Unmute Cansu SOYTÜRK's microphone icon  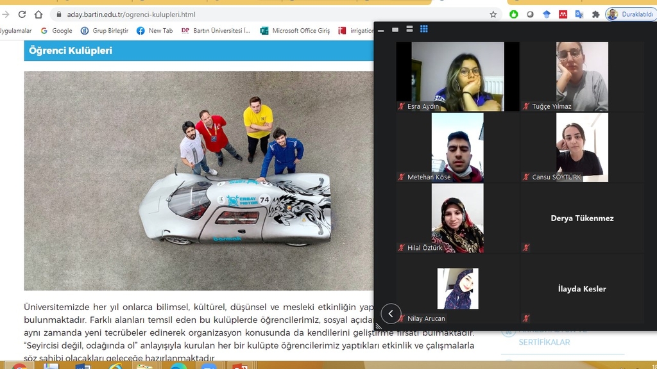[x=526, y=177]
